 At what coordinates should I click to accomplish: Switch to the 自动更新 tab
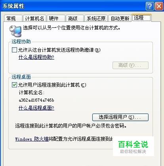[120, 18]
